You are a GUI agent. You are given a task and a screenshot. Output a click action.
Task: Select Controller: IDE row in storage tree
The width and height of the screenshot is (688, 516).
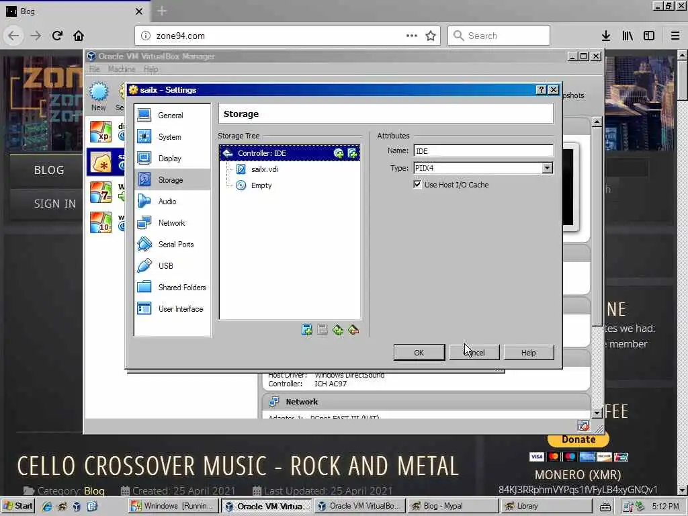coord(290,153)
